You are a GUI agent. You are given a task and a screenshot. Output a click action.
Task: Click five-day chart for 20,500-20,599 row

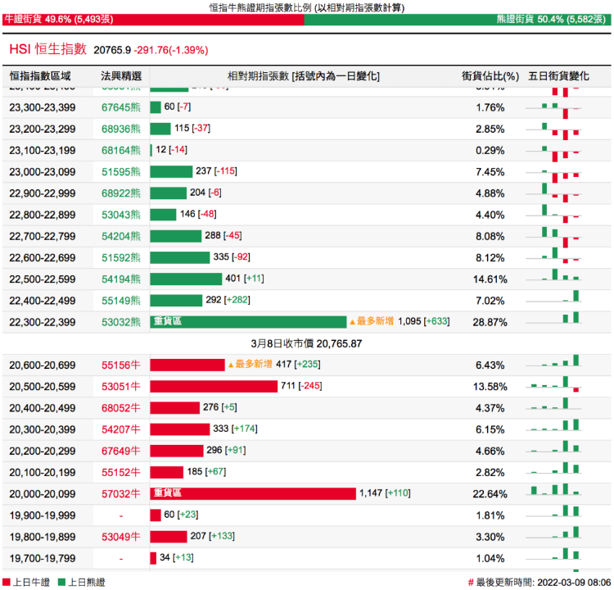coord(553,384)
